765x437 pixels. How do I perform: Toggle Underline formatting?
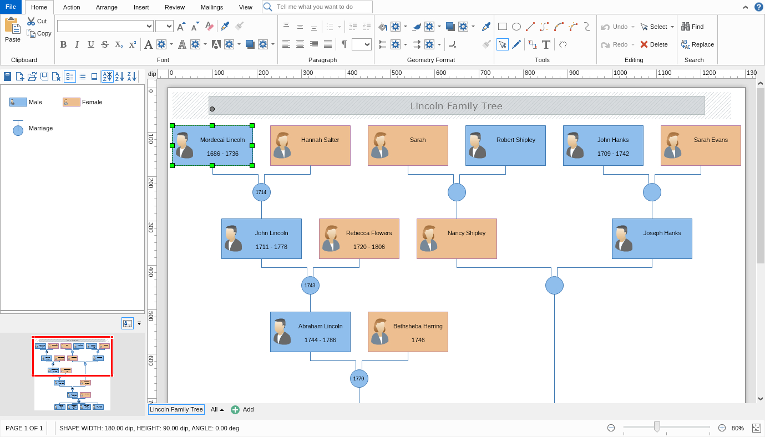pyautogui.click(x=91, y=44)
